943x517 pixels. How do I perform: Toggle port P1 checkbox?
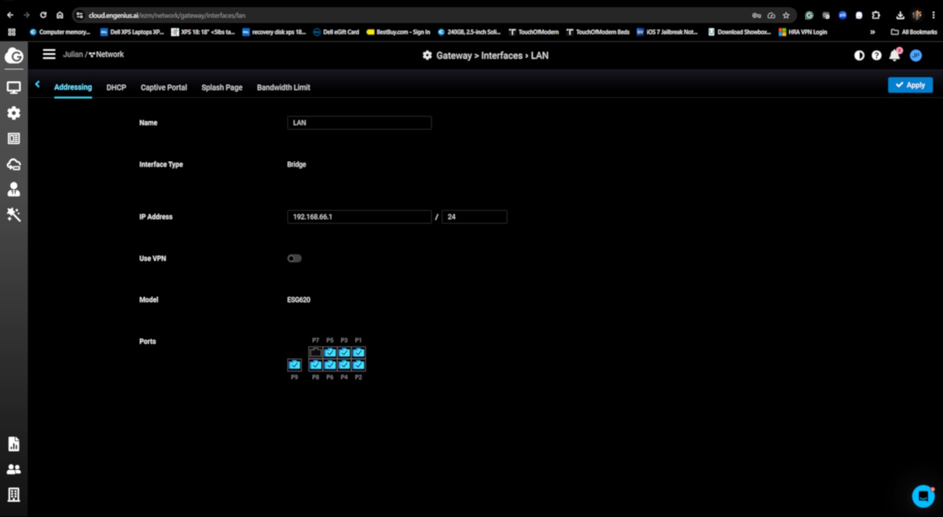[x=358, y=353]
